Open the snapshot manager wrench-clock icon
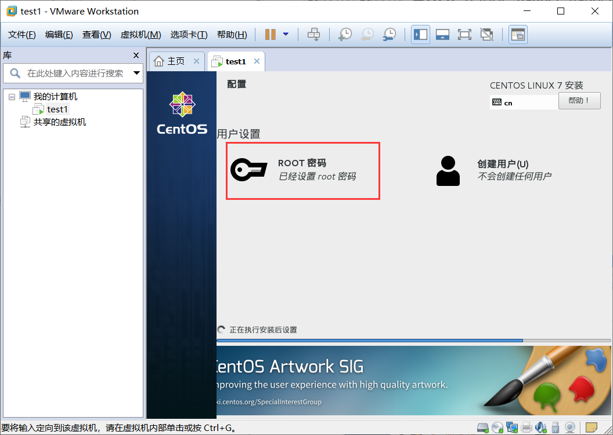The width and height of the screenshot is (613, 435). [390, 34]
